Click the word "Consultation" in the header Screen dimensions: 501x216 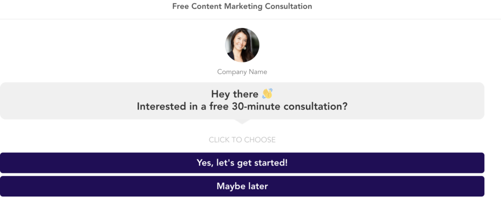click(289, 6)
